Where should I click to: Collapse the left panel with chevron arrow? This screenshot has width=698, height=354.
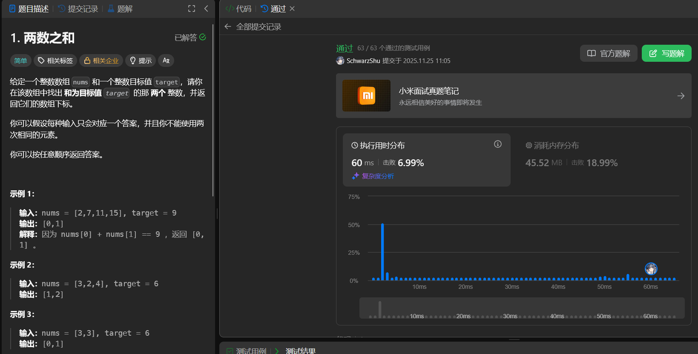(206, 9)
